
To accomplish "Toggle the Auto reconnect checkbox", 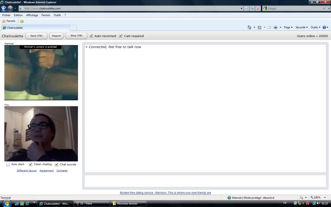I will [91, 36].
